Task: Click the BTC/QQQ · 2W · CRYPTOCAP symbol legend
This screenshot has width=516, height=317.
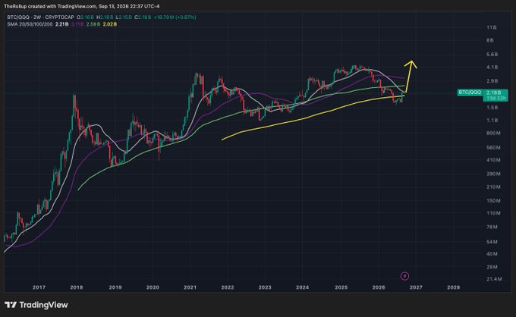Action: [40, 17]
